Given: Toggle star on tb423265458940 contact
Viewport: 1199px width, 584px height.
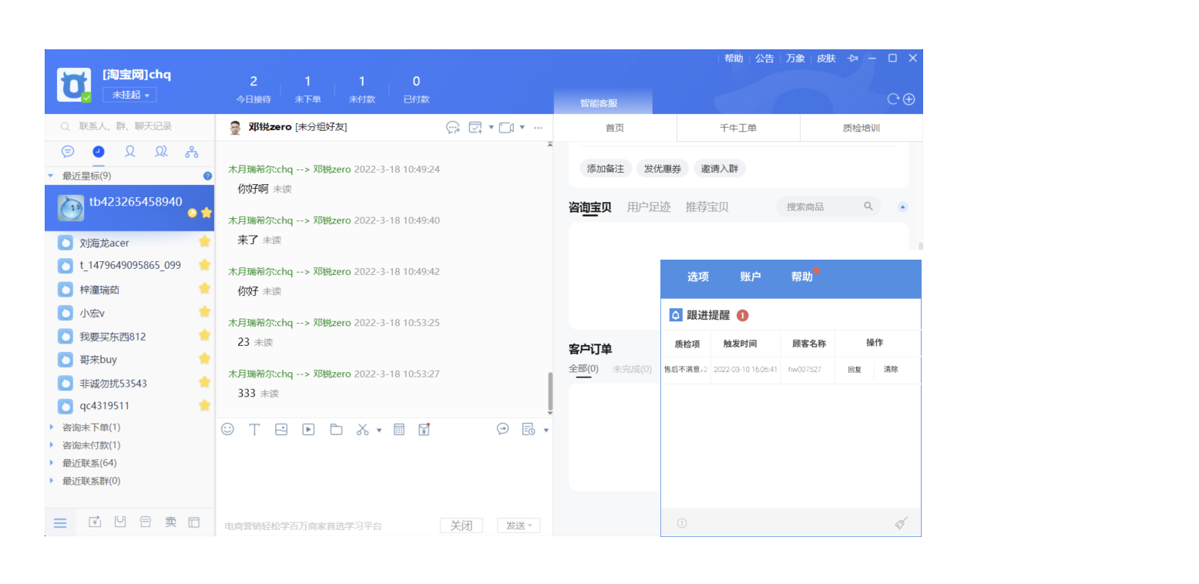Looking at the screenshot, I should tap(206, 213).
